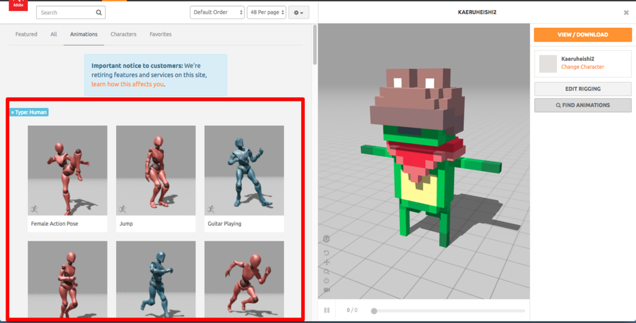The width and height of the screenshot is (636, 323).
Task: Click the 0 / 0 frame counter
Action: pos(352,310)
